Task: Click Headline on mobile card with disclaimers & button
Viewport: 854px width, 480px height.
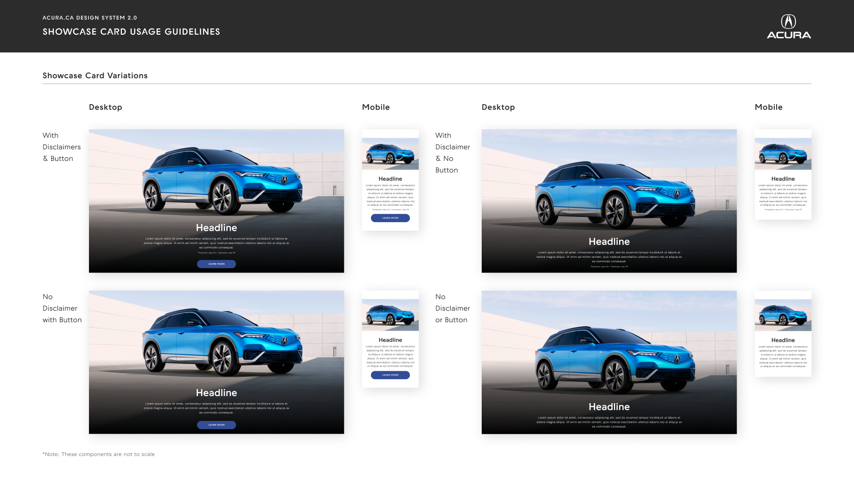Action: click(391, 179)
